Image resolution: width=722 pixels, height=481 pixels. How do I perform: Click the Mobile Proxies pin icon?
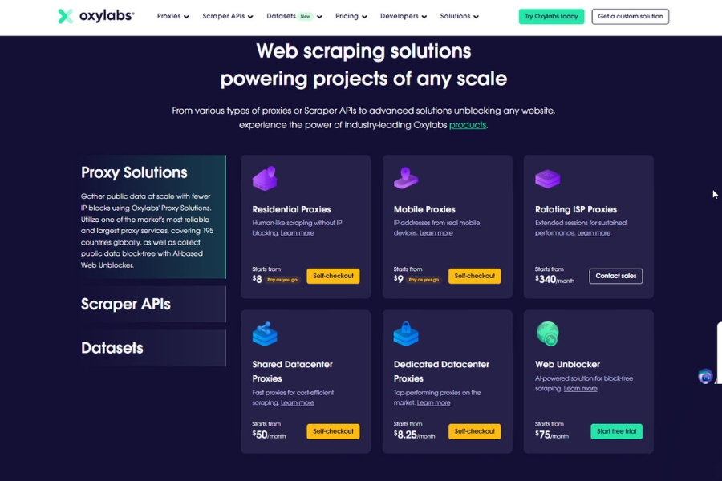click(x=406, y=178)
